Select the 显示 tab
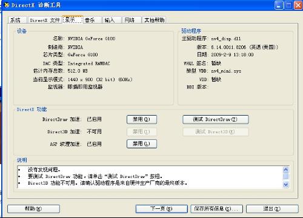The height and width of the screenshot is (218, 303). click(x=73, y=19)
